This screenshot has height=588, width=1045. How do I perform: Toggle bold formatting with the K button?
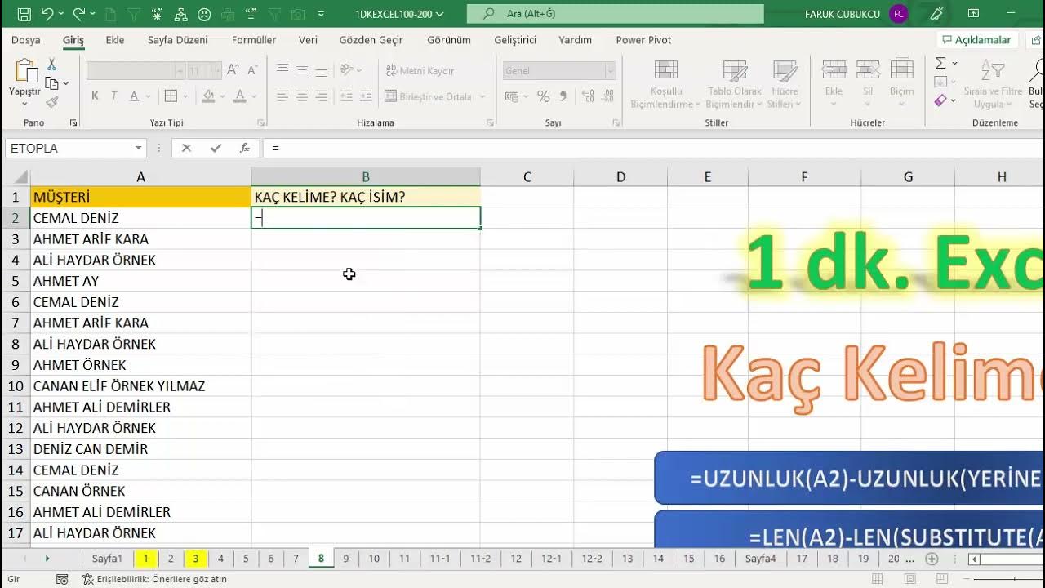tap(95, 96)
